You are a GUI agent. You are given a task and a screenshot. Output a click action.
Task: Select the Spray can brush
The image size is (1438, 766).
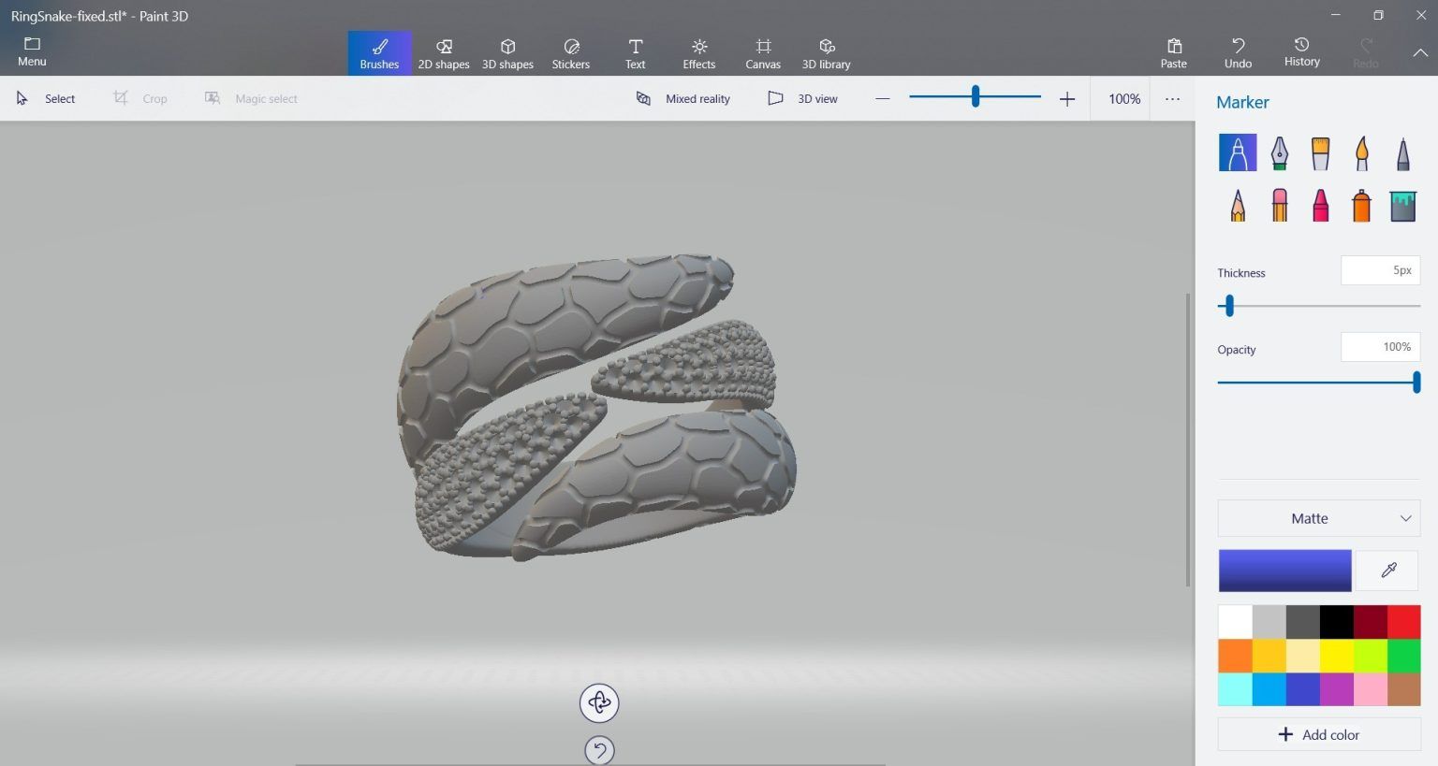coord(1361,205)
